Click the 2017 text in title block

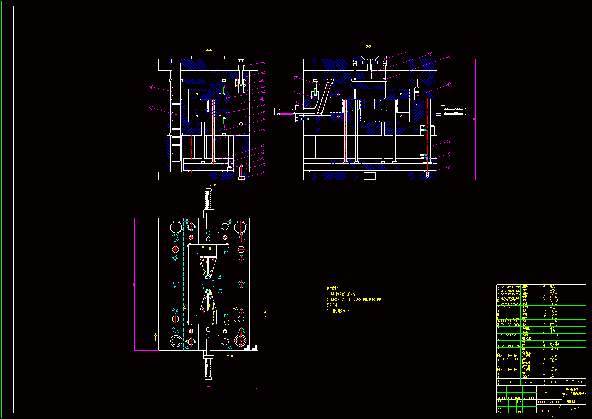coord(564,394)
